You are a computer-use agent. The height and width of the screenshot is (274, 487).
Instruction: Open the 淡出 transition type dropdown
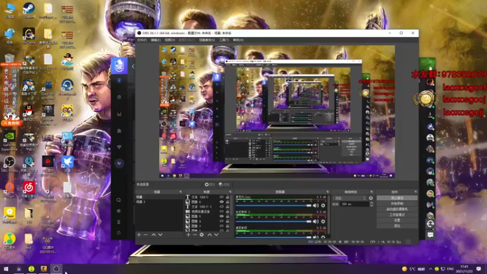pyautogui.click(x=349, y=198)
